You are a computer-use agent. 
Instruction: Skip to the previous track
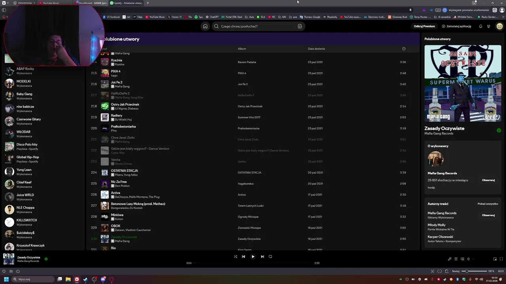pos(244,256)
